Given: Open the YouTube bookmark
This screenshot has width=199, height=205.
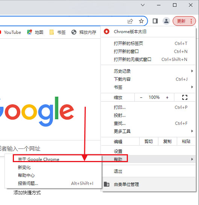Looking at the screenshot, I should click(x=11, y=32).
